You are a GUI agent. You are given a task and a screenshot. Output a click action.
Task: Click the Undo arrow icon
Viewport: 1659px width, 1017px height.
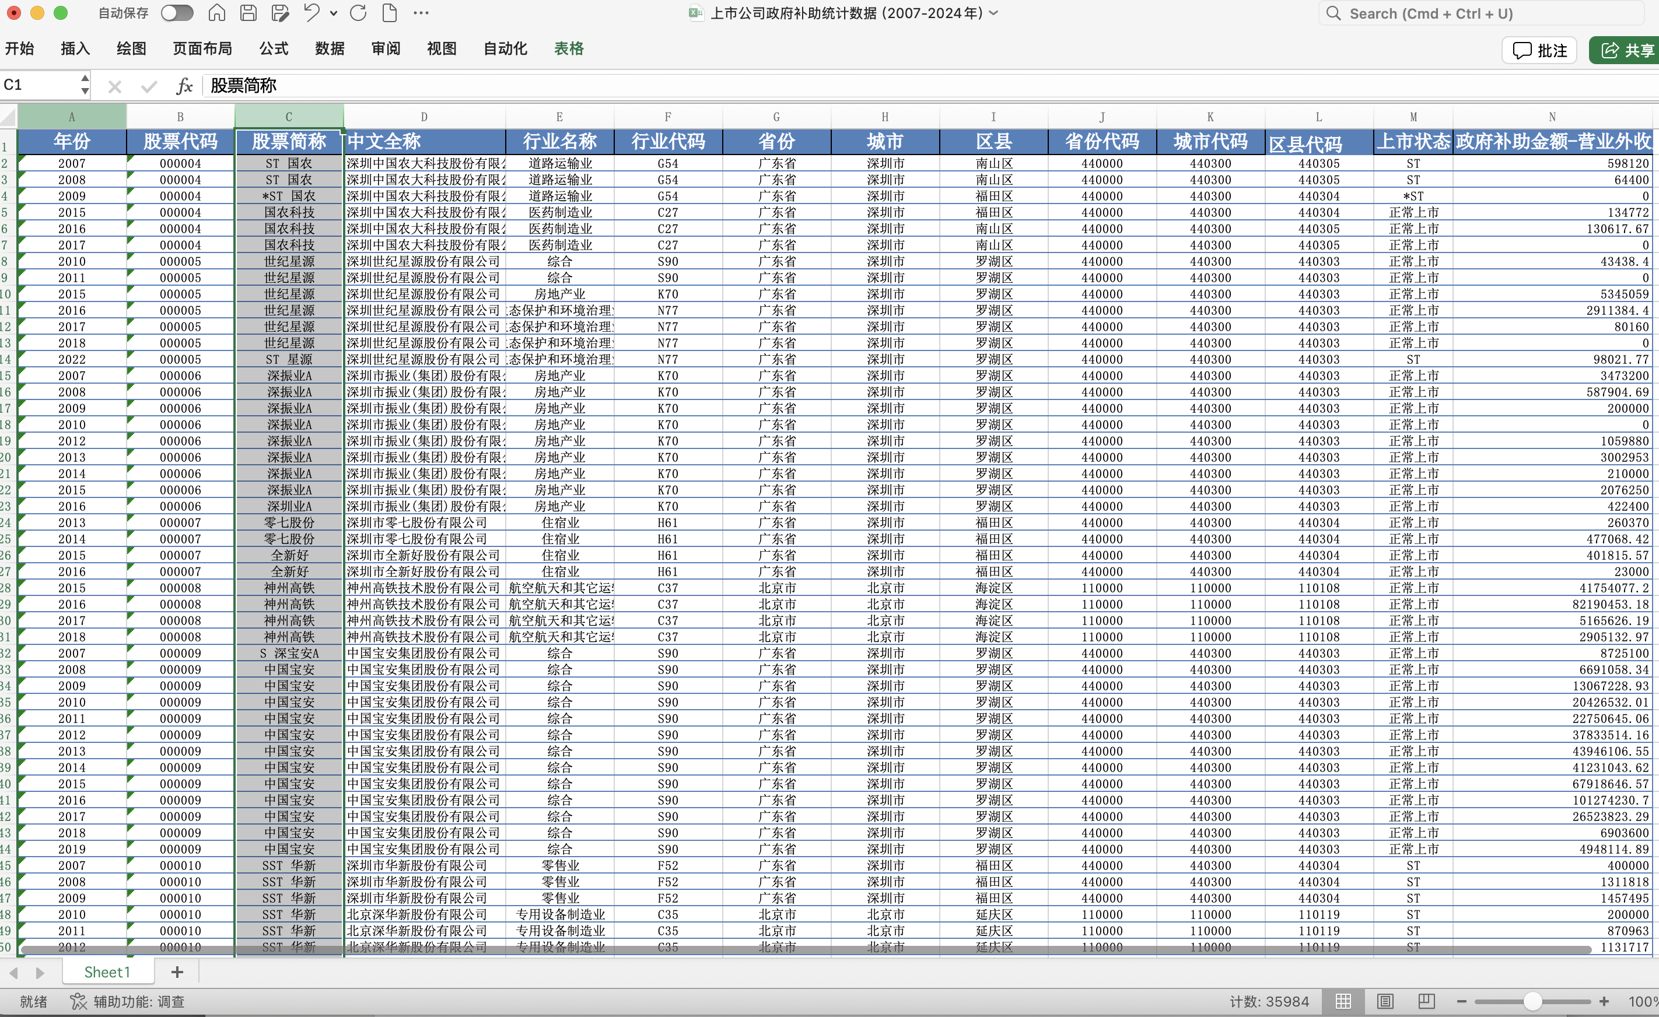311,13
